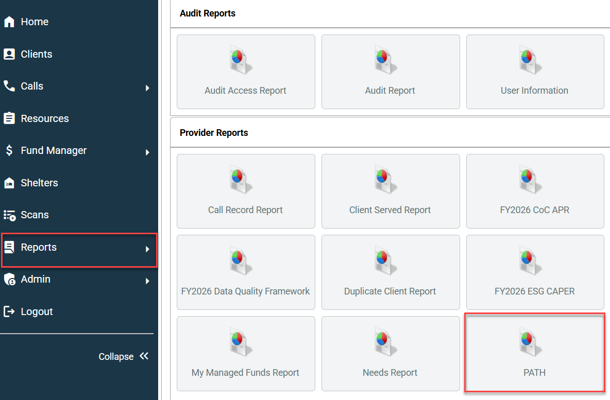Click the Logout door icon
610x400 pixels.
(9, 311)
